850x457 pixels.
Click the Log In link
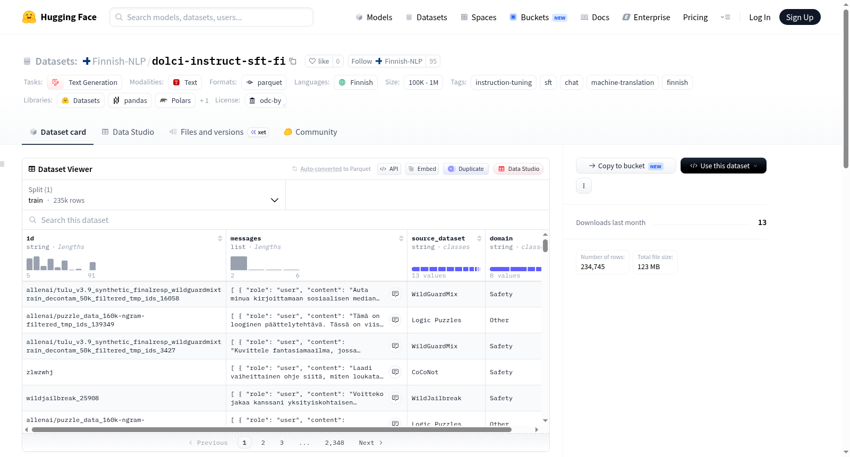pyautogui.click(x=760, y=17)
